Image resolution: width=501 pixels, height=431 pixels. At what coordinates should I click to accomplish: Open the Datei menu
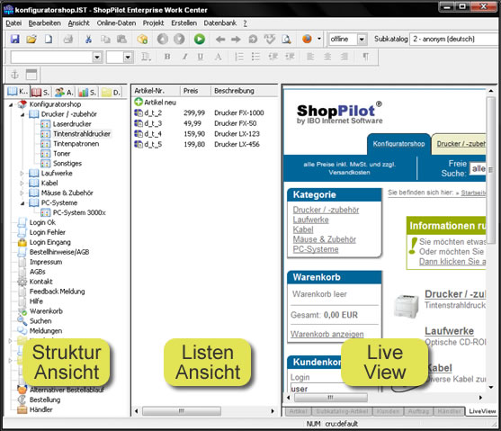pyautogui.click(x=13, y=23)
